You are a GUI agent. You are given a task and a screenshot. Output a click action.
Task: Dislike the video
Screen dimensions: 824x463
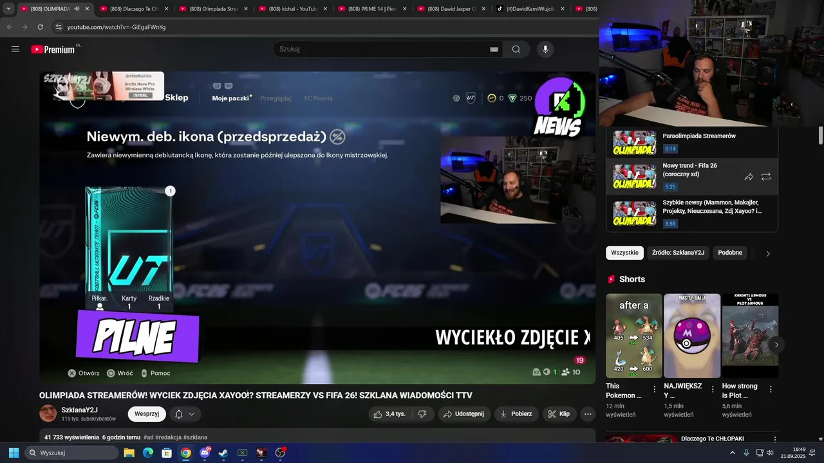tap(422, 414)
